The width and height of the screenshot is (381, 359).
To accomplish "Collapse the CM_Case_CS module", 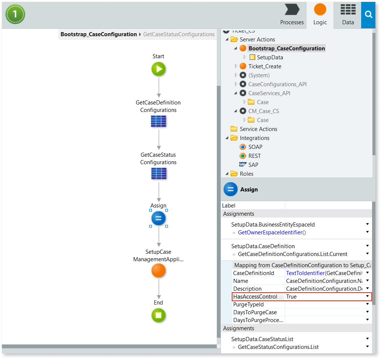I will [x=235, y=111].
